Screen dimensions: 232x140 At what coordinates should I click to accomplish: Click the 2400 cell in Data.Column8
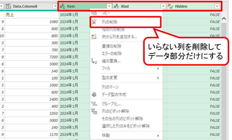coord(32,99)
